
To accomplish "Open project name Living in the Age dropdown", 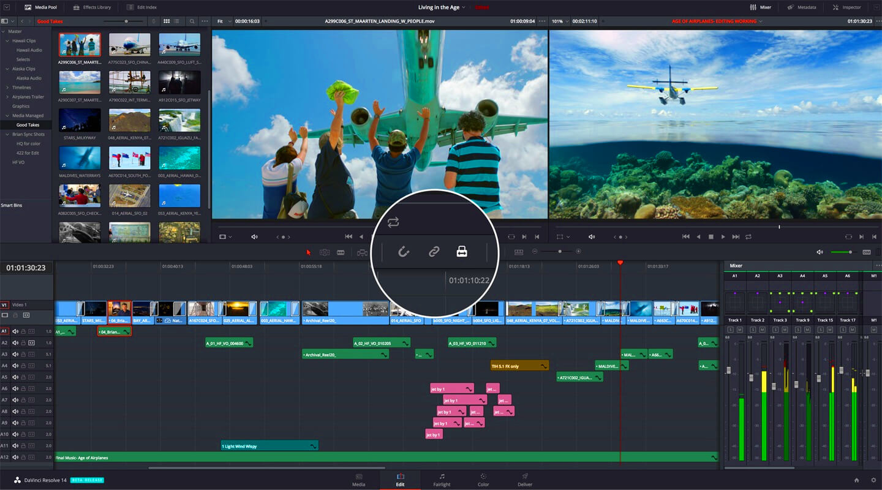I will tap(442, 7).
